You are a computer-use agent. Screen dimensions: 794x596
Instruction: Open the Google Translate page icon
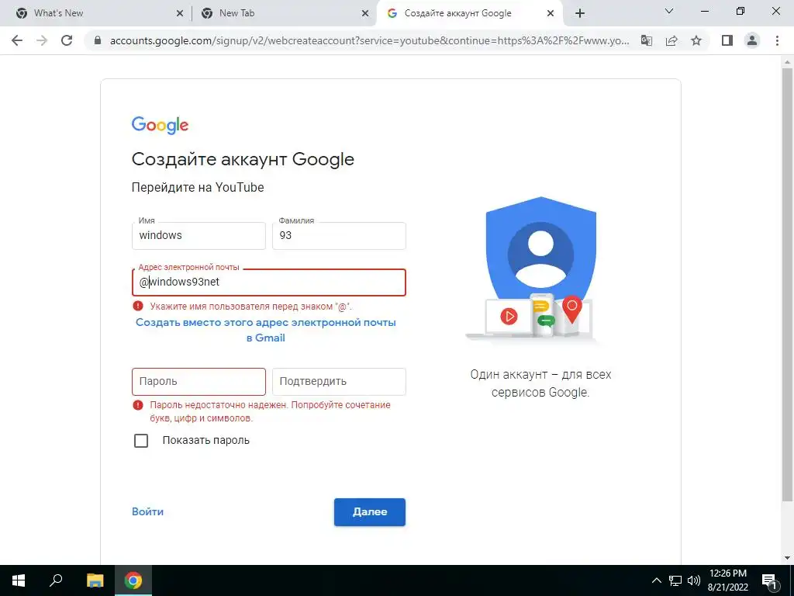point(647,40)
